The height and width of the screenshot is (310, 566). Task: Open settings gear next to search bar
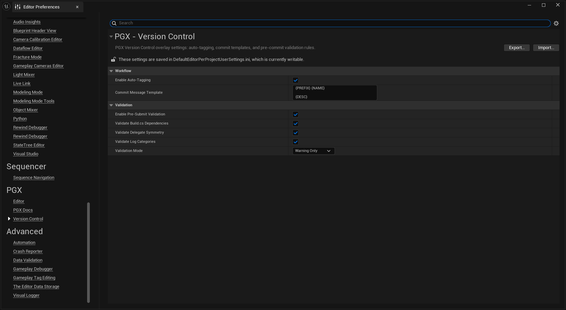[x=556, y=23]
